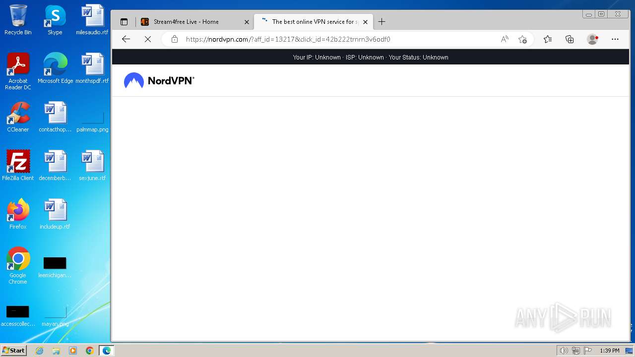Select the monthspdf.rtf desktop file
The height and width of the screenshot is (357, 635).
[92, 68]
